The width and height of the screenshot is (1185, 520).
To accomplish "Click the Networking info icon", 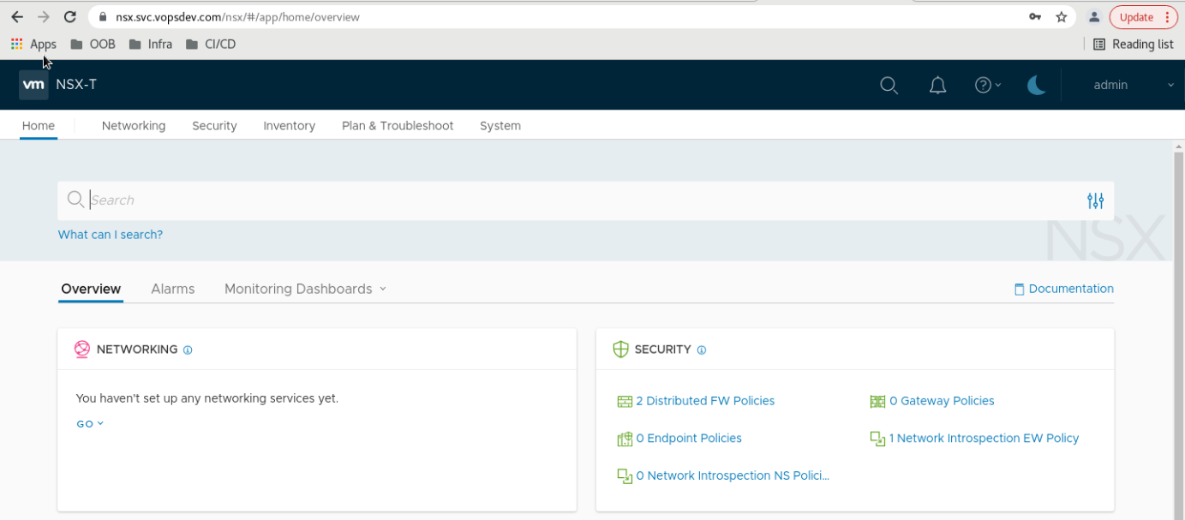I will coord(188,350).
